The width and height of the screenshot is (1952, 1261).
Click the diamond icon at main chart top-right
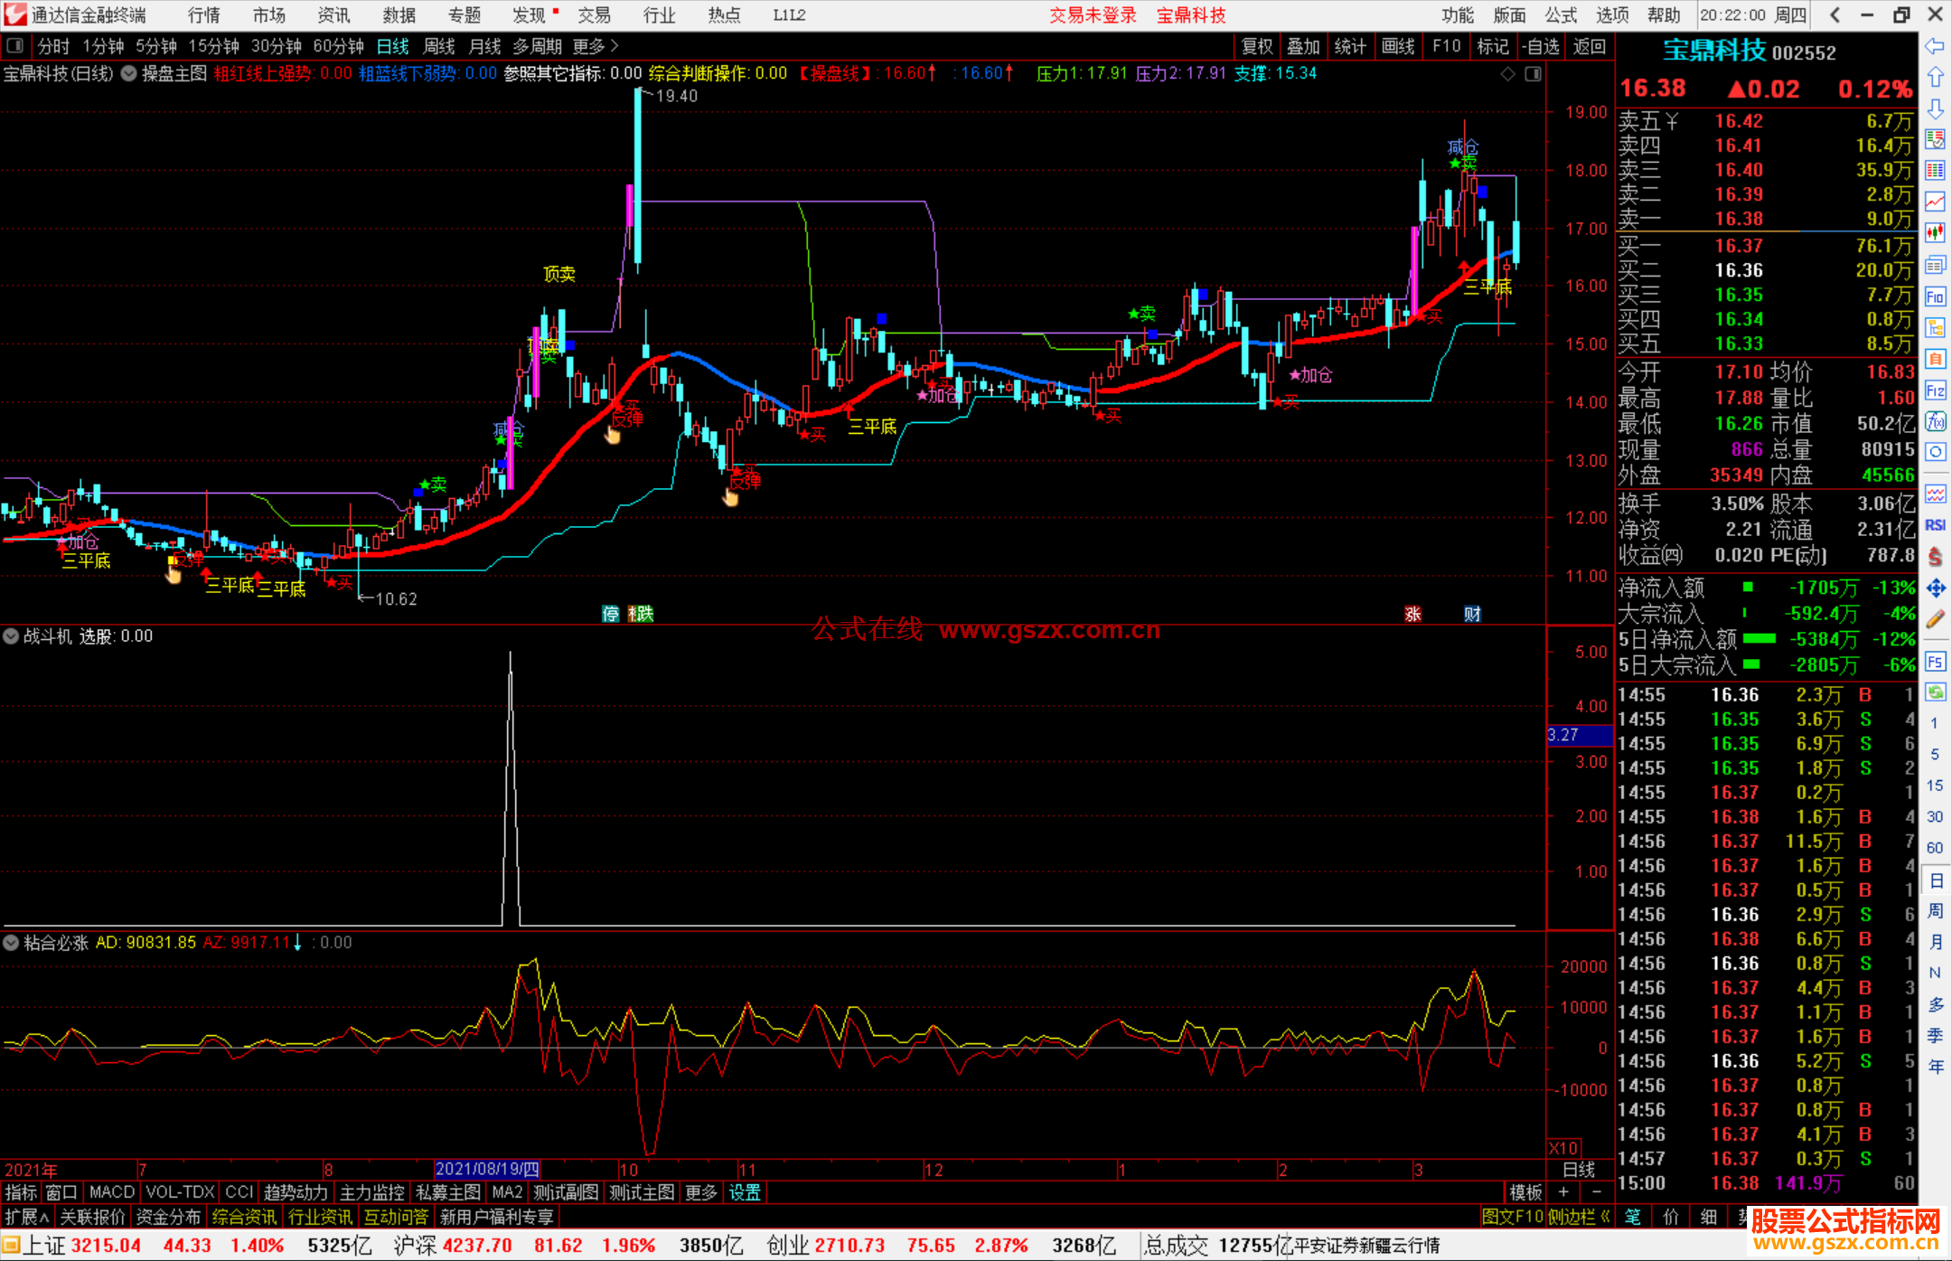[x=1507, y=74]
